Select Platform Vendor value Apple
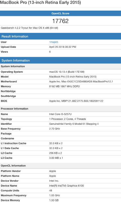 click(52, 171)
